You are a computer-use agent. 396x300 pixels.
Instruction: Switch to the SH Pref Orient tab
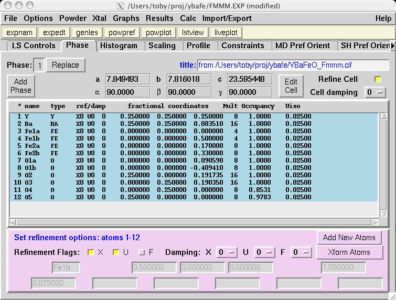tap(364, 46)
